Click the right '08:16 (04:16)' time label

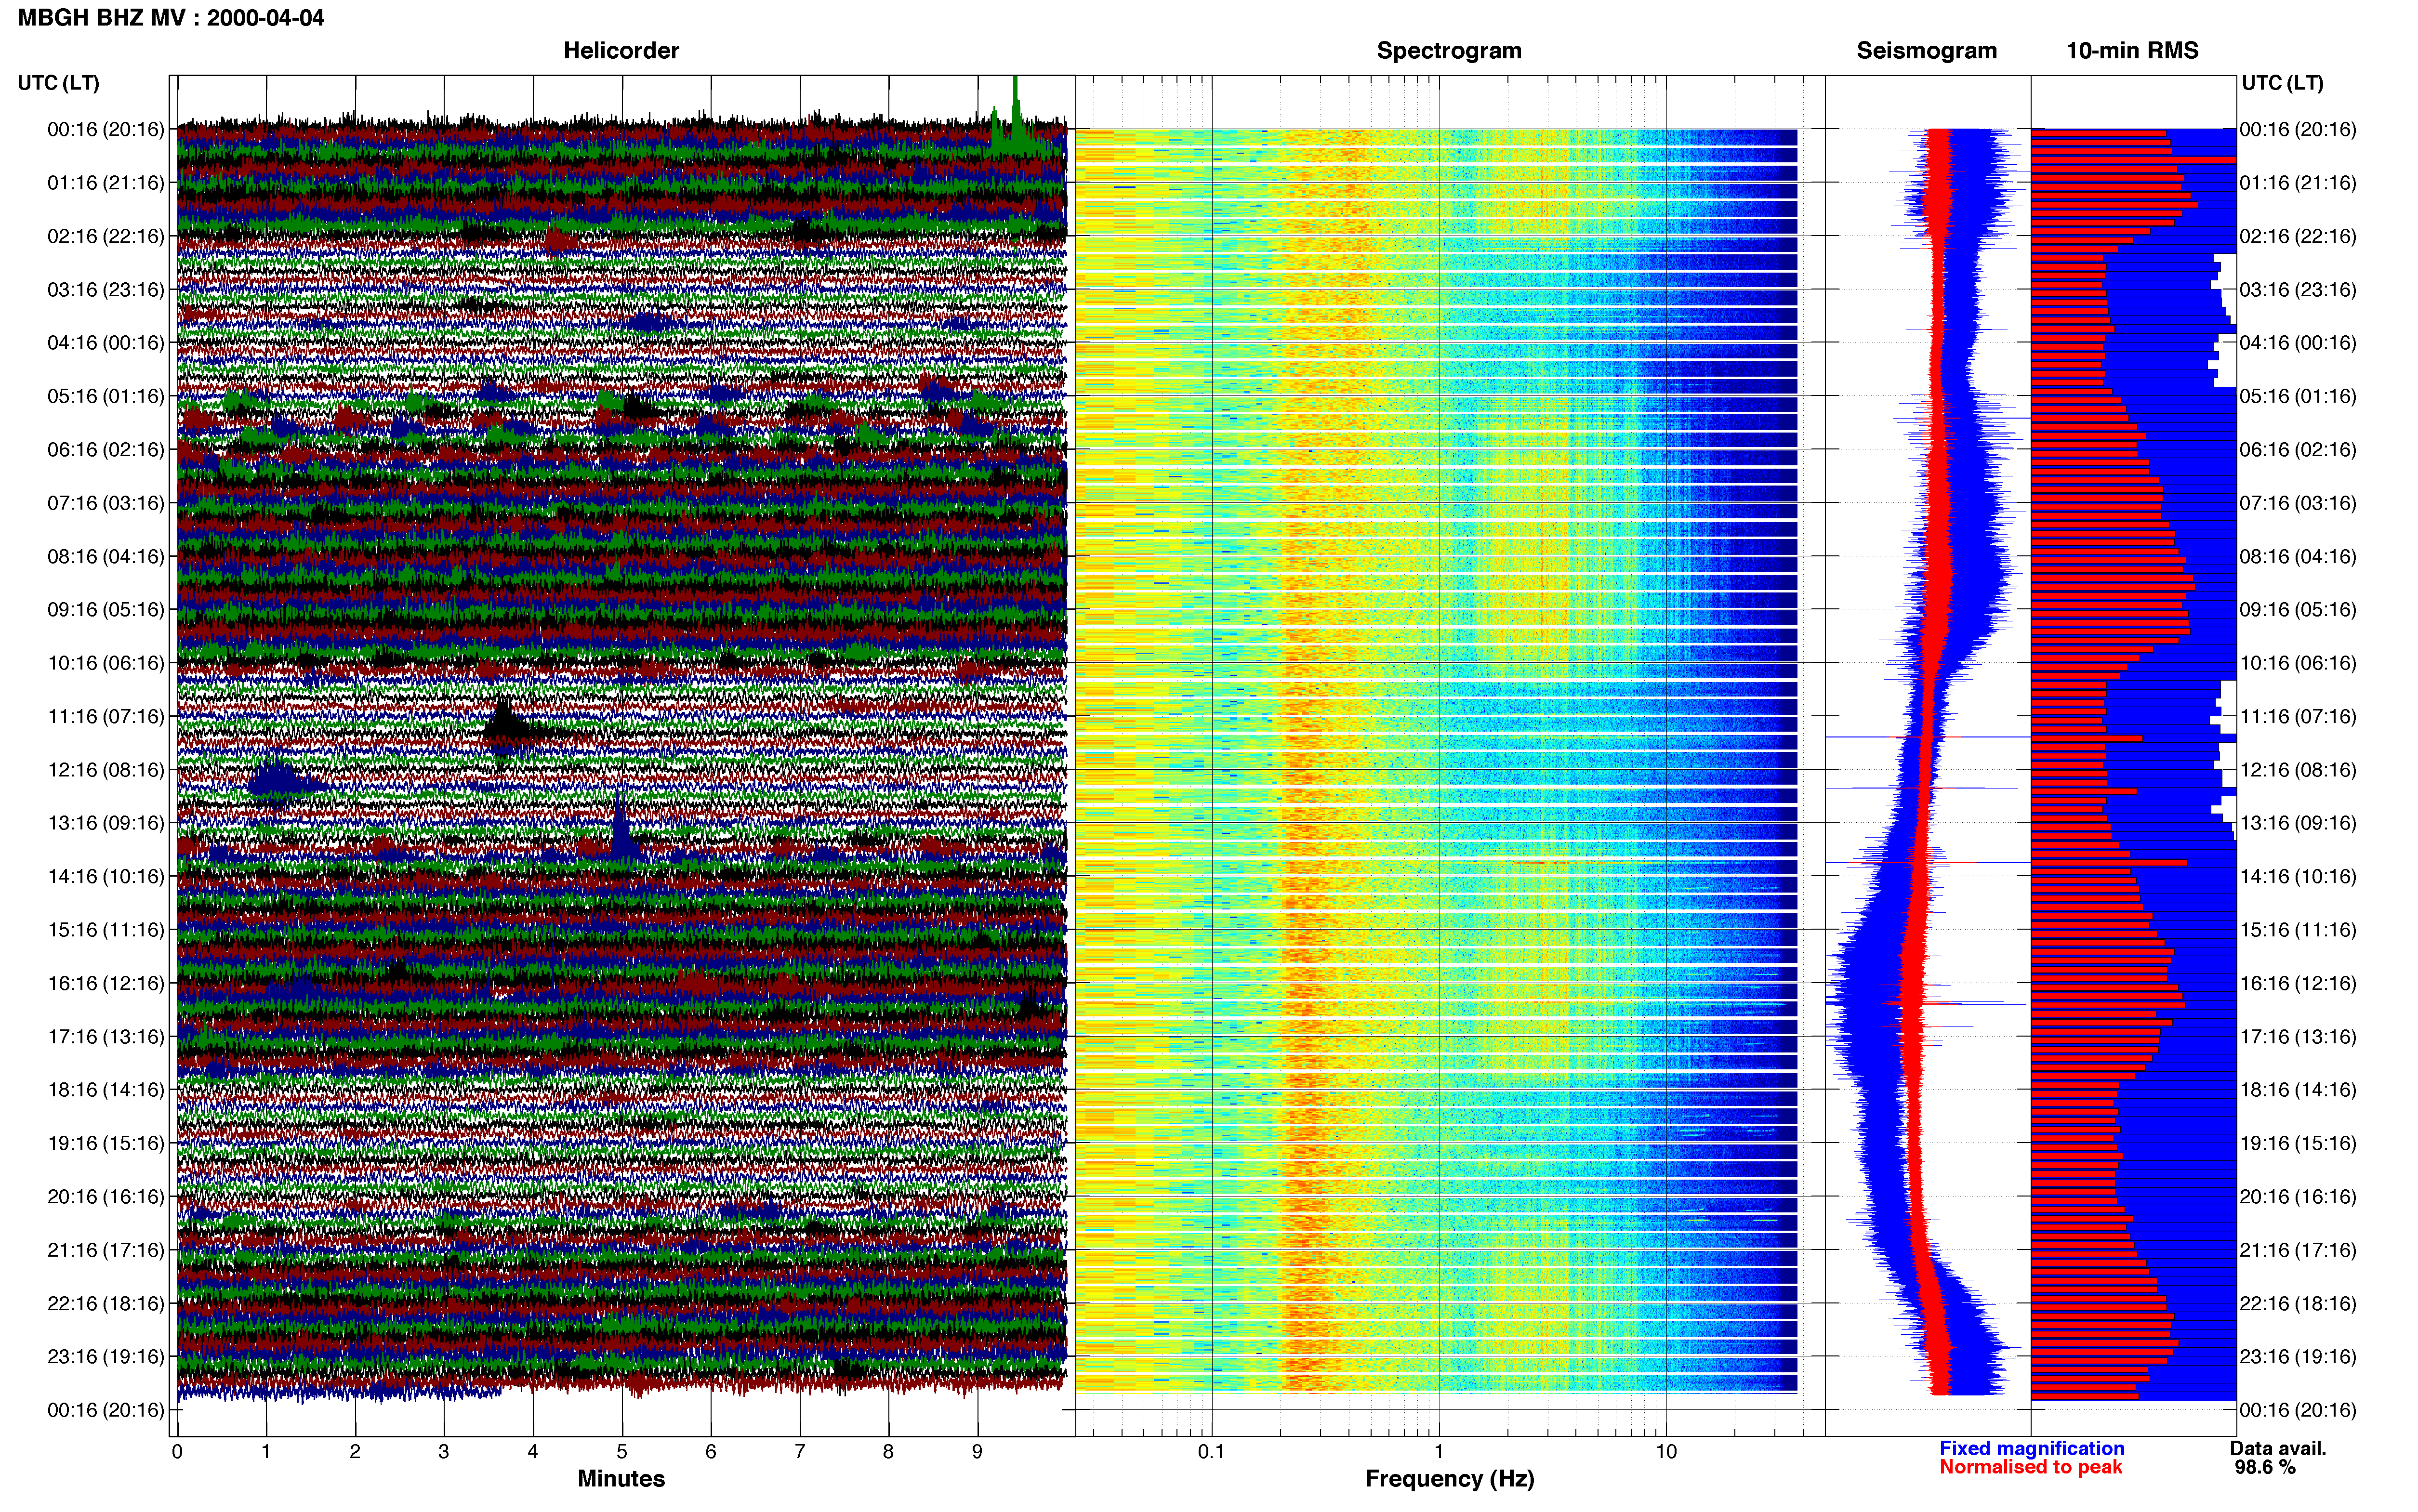click(2298, 556)
